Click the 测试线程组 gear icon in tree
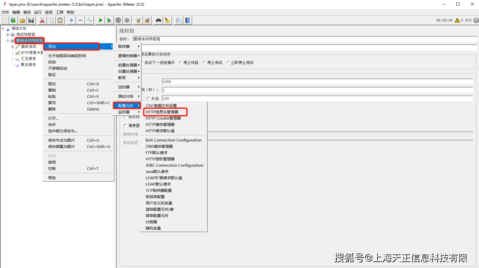 (x=13, y=34)
